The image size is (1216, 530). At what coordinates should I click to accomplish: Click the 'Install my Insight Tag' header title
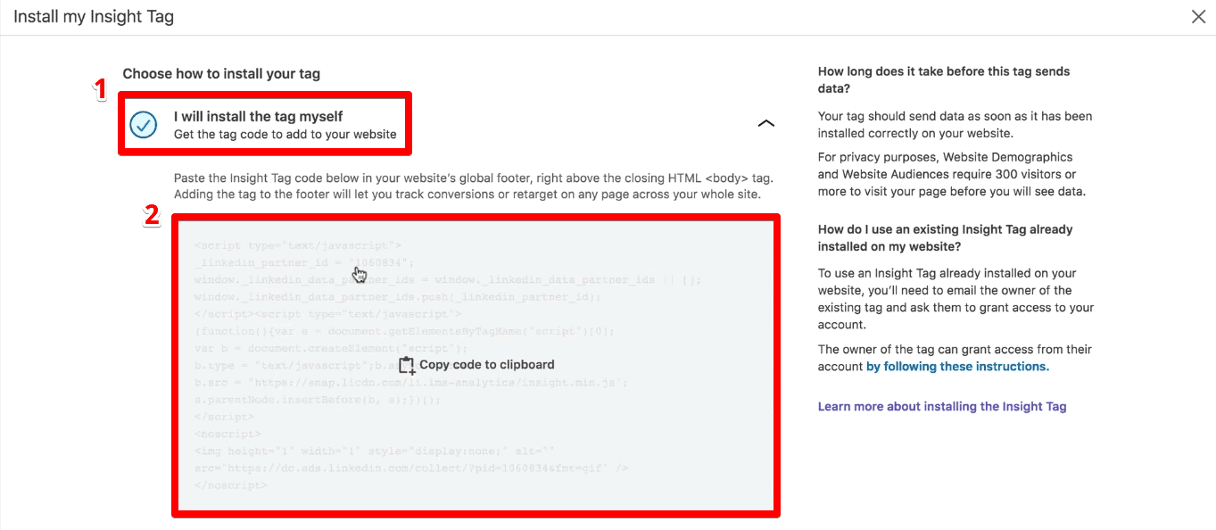coord(93,16)
